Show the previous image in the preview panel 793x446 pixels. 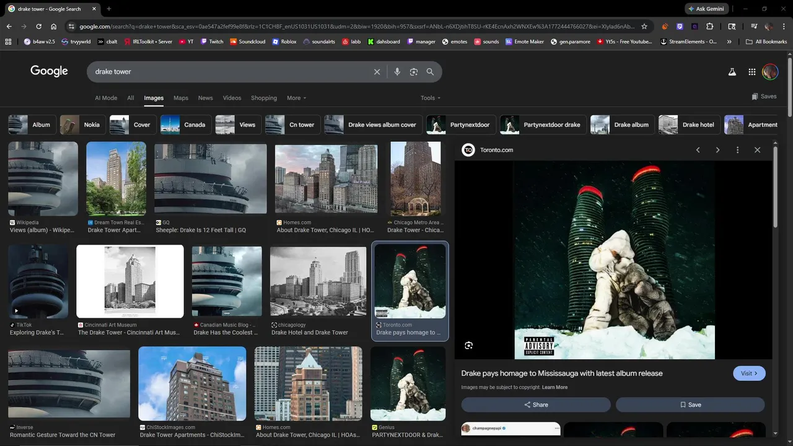click(698, 150)
